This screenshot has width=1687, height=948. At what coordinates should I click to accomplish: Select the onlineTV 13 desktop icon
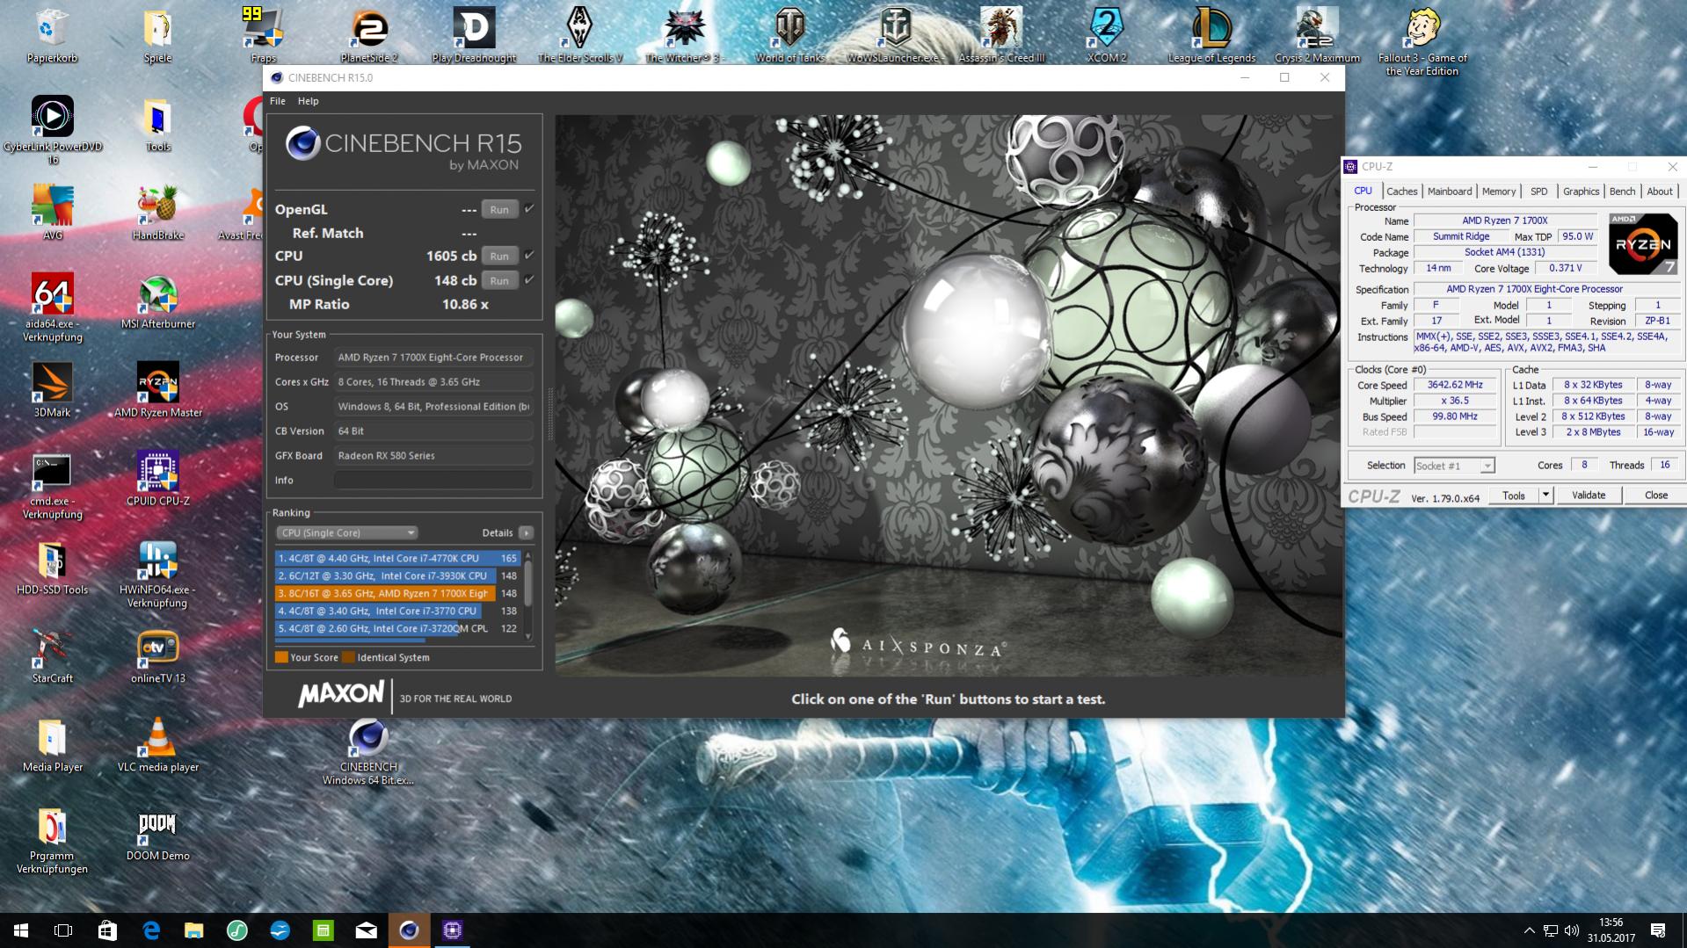click(158, 655)
